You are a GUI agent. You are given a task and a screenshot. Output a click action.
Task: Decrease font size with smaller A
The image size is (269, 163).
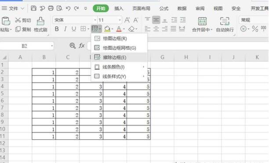[136, 20]
